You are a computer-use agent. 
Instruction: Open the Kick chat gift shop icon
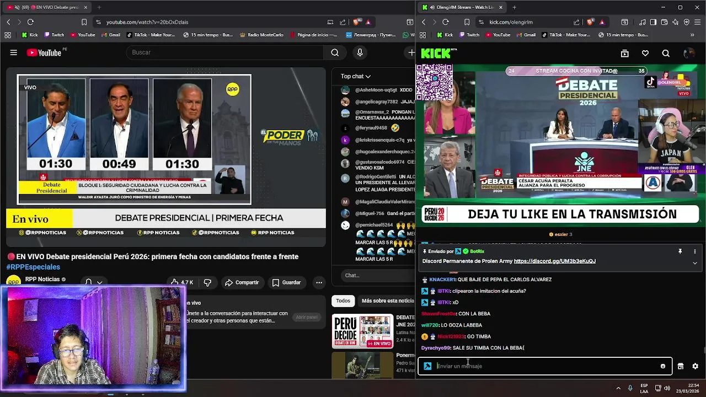point(681,366)
